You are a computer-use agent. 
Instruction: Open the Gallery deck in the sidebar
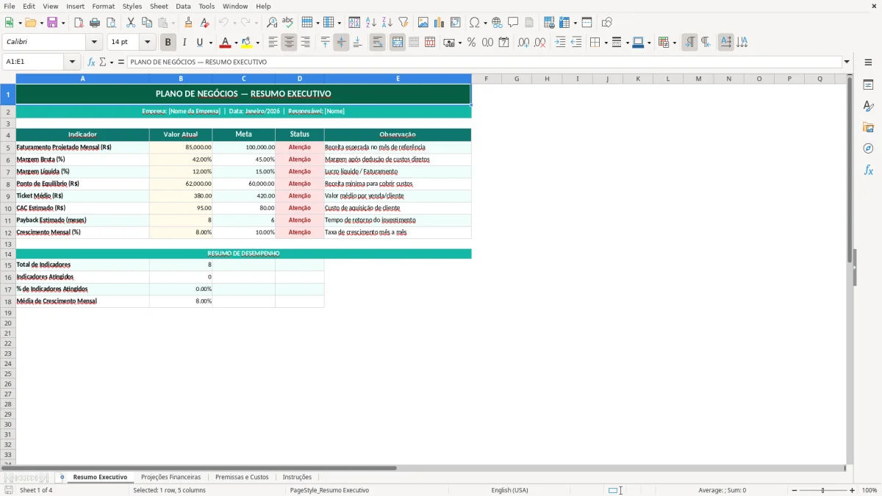point(868,127)
